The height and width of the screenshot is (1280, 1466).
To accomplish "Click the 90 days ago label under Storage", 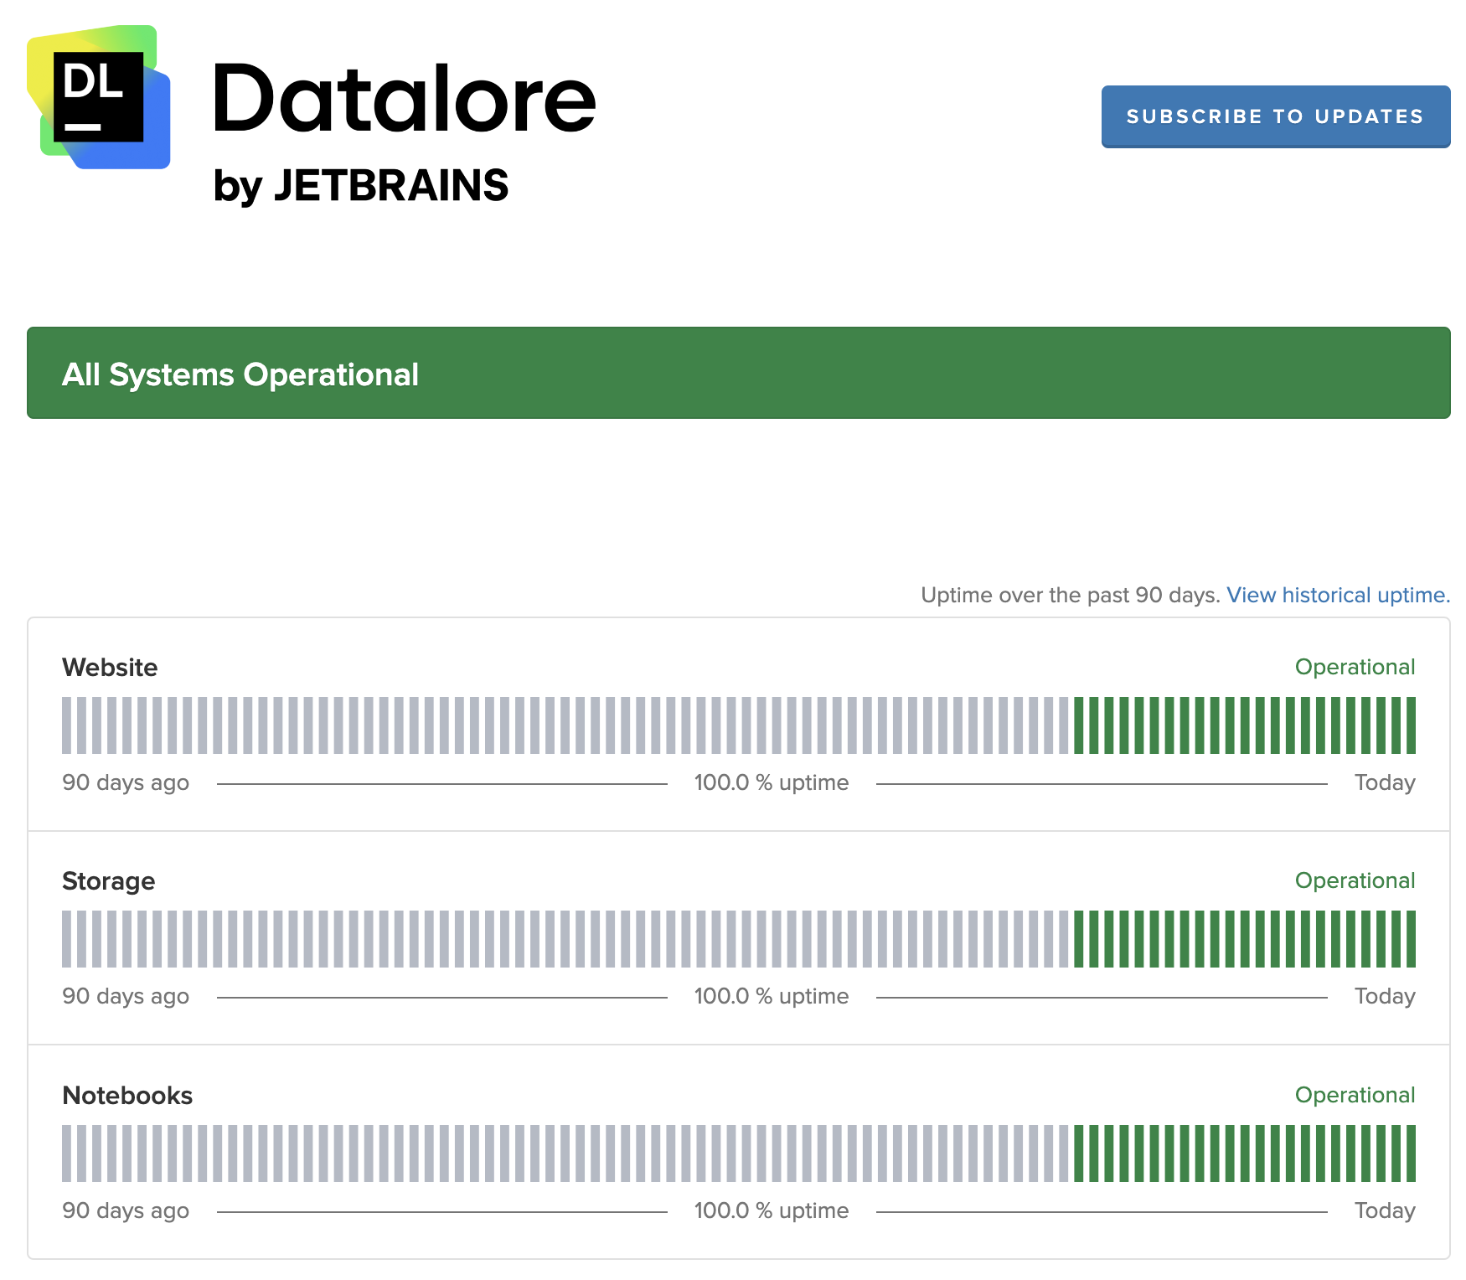I will (126, 996).
